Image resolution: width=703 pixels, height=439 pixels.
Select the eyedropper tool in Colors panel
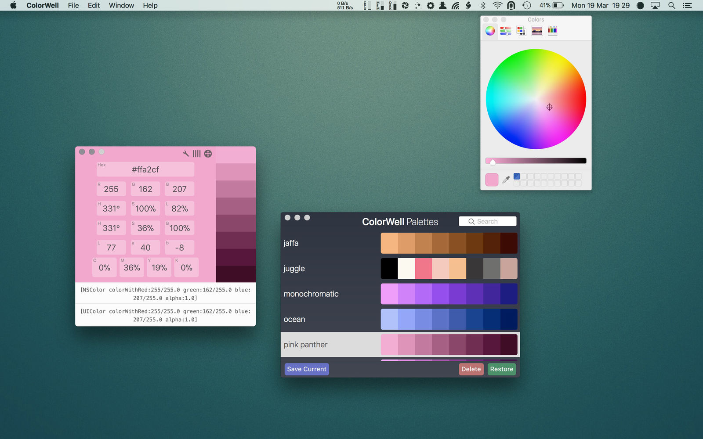point(506,179)
